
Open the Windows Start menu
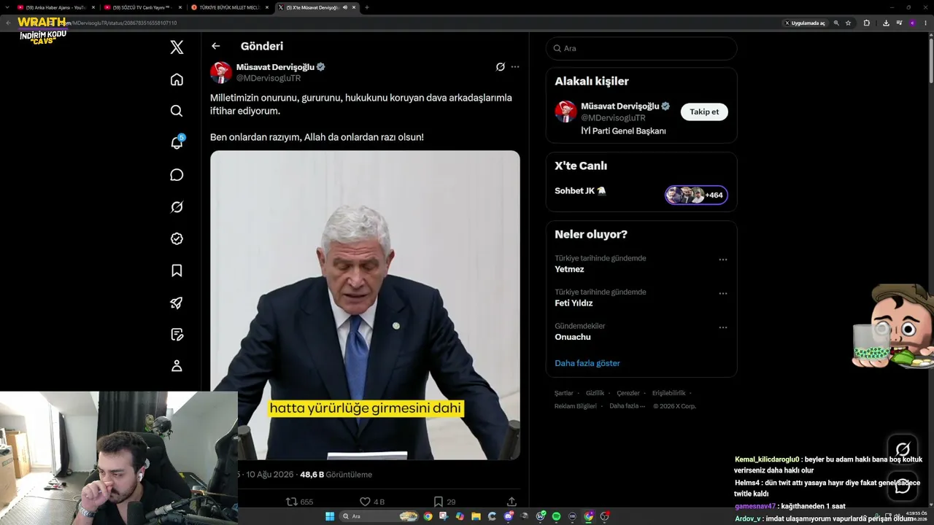[x=330, y=516]
